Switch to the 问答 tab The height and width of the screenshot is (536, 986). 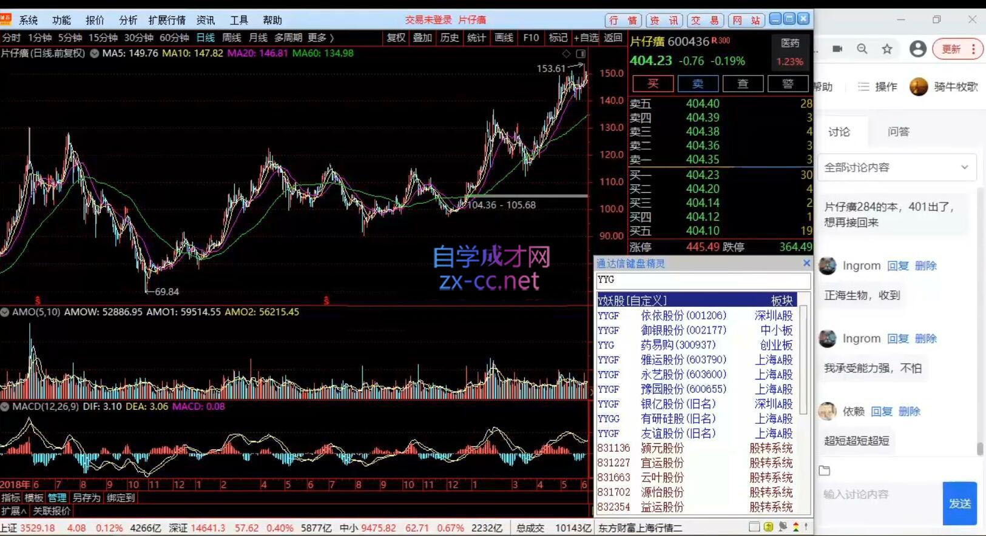pyautogui.click(x=899, y=132)
